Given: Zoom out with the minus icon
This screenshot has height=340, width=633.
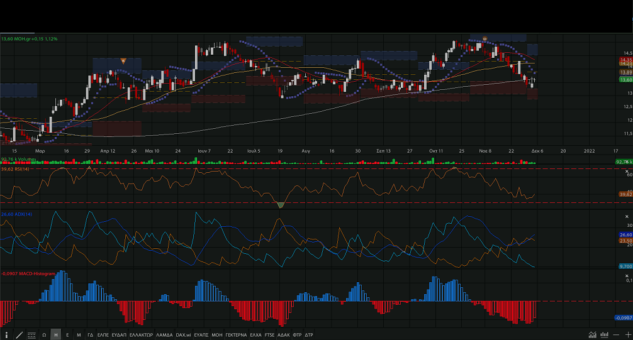Looking at the screenshot, I should point(616,335).
